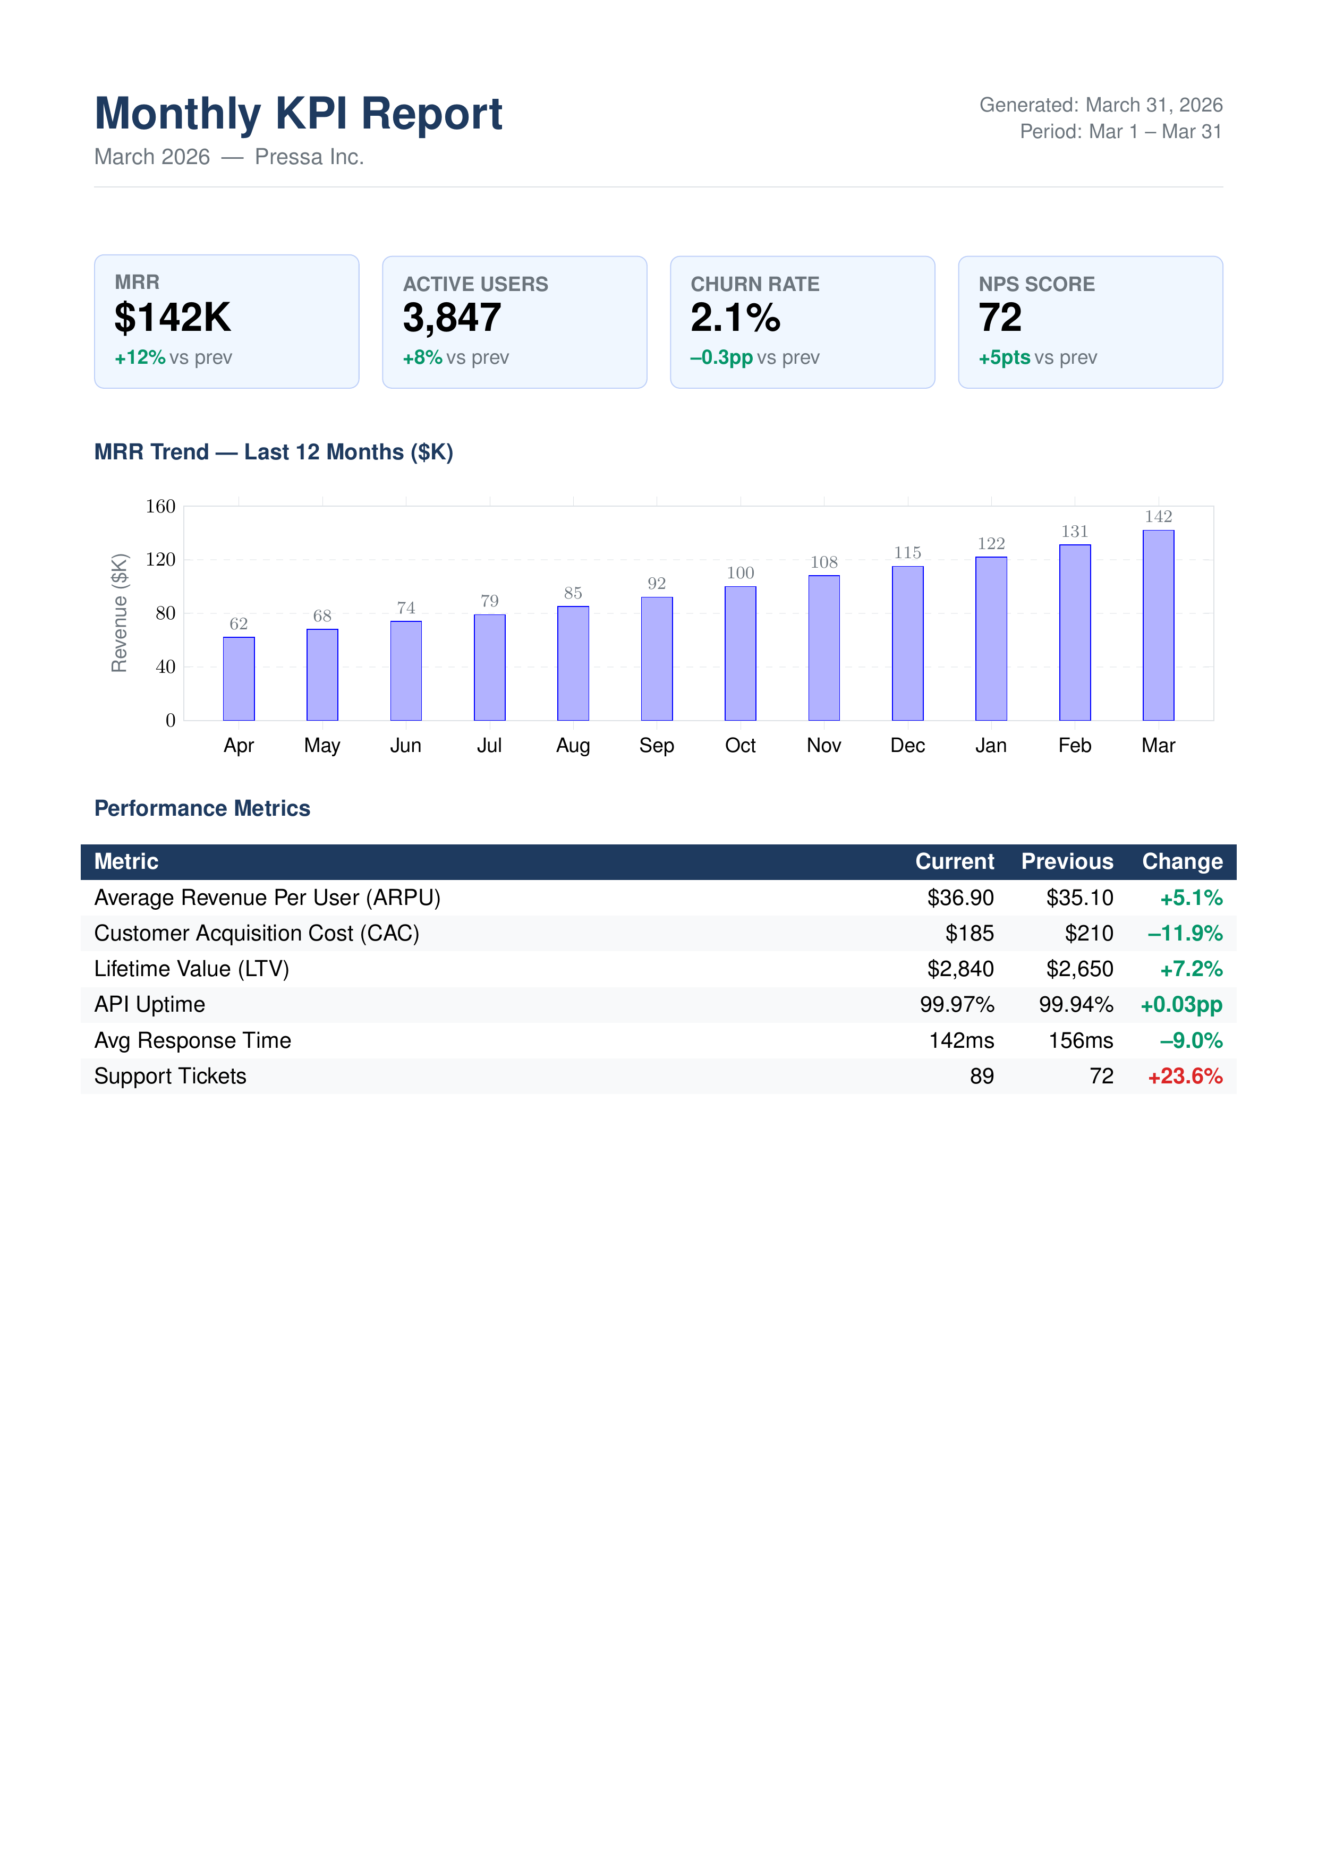Image resolution: width=1318 pixels, height=1863 pixels.
Task: Click the 'Period: Mar 1 – Mar 31' text
Action: click(1121, 132)
